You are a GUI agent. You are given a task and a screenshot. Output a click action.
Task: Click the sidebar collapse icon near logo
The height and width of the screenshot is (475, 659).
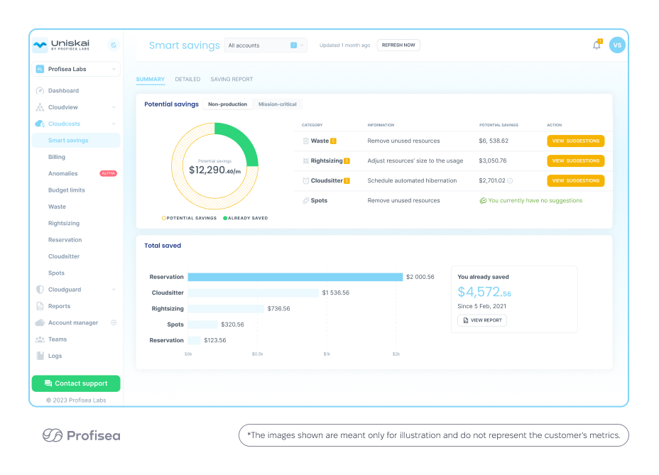pos(113,45)
